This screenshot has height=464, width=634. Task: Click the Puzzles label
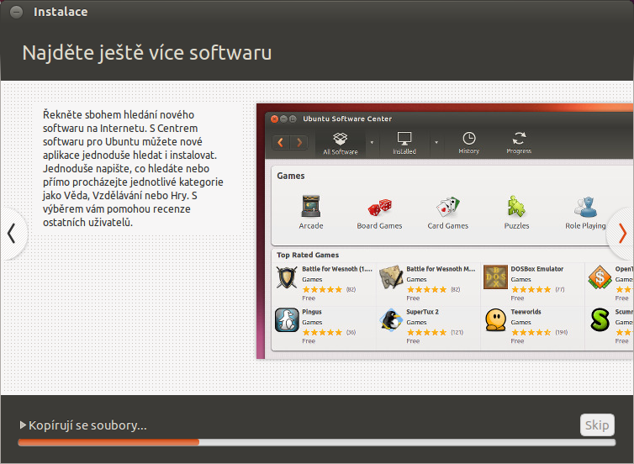516,226
